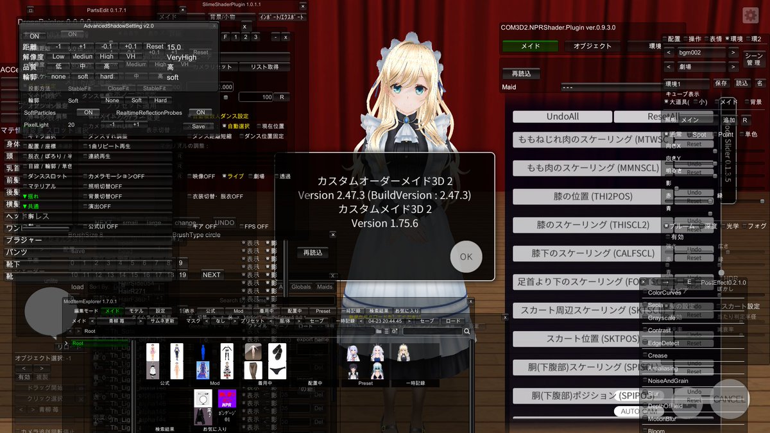Toggle the 背景 cube display checkbox
The width and height of the screenshot is (770, 433).
click(x=753, y=101)
